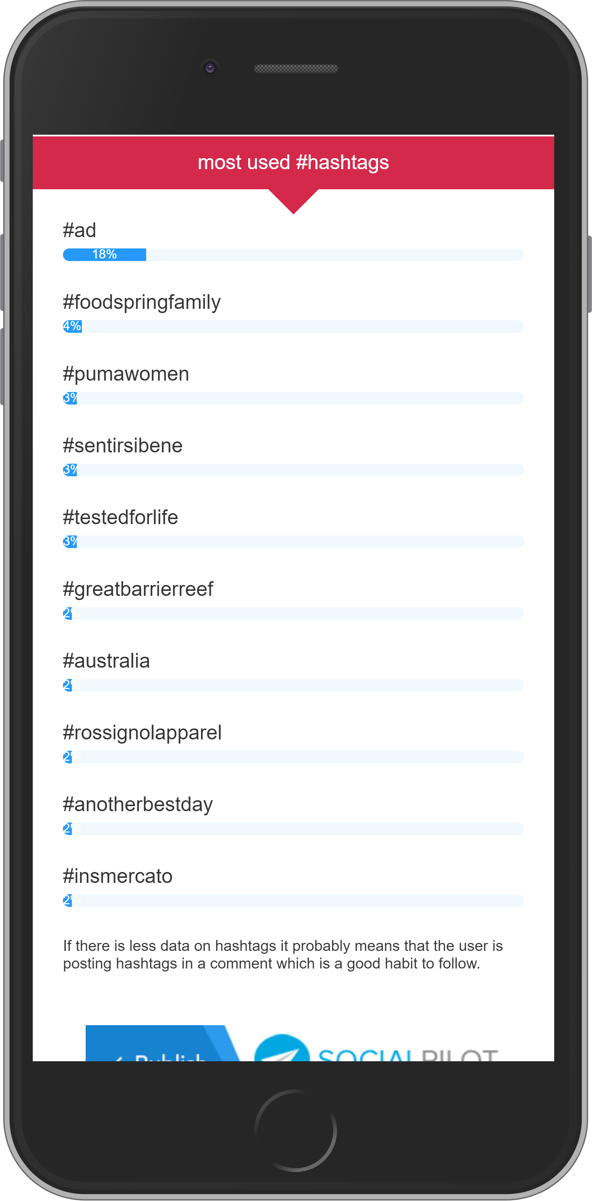
Task: Click the #foodspringfamily 4% bar
Action: (x=293, y=326)
